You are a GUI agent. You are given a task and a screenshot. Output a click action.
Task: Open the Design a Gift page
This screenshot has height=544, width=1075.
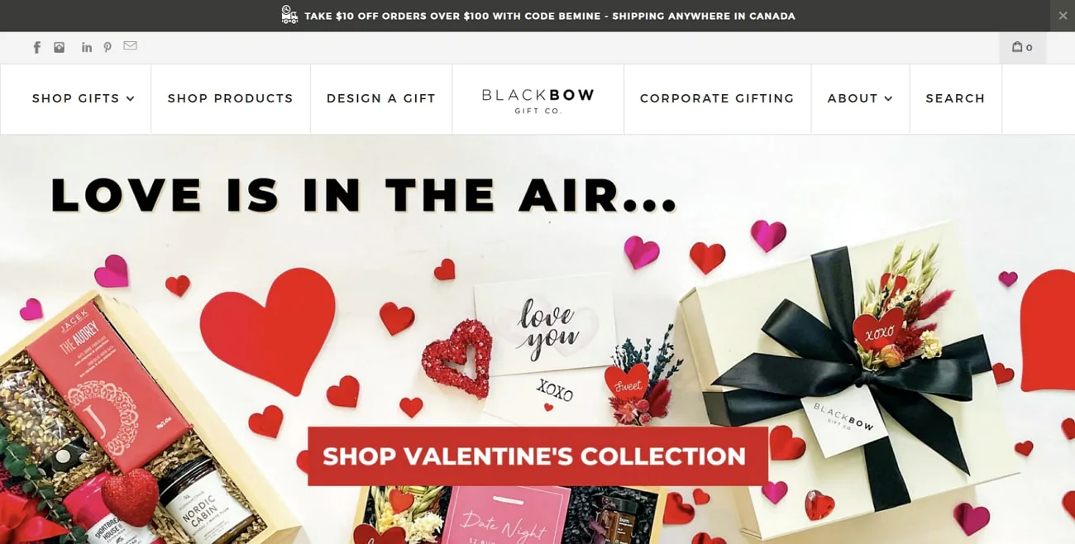(x=381, y=98)
